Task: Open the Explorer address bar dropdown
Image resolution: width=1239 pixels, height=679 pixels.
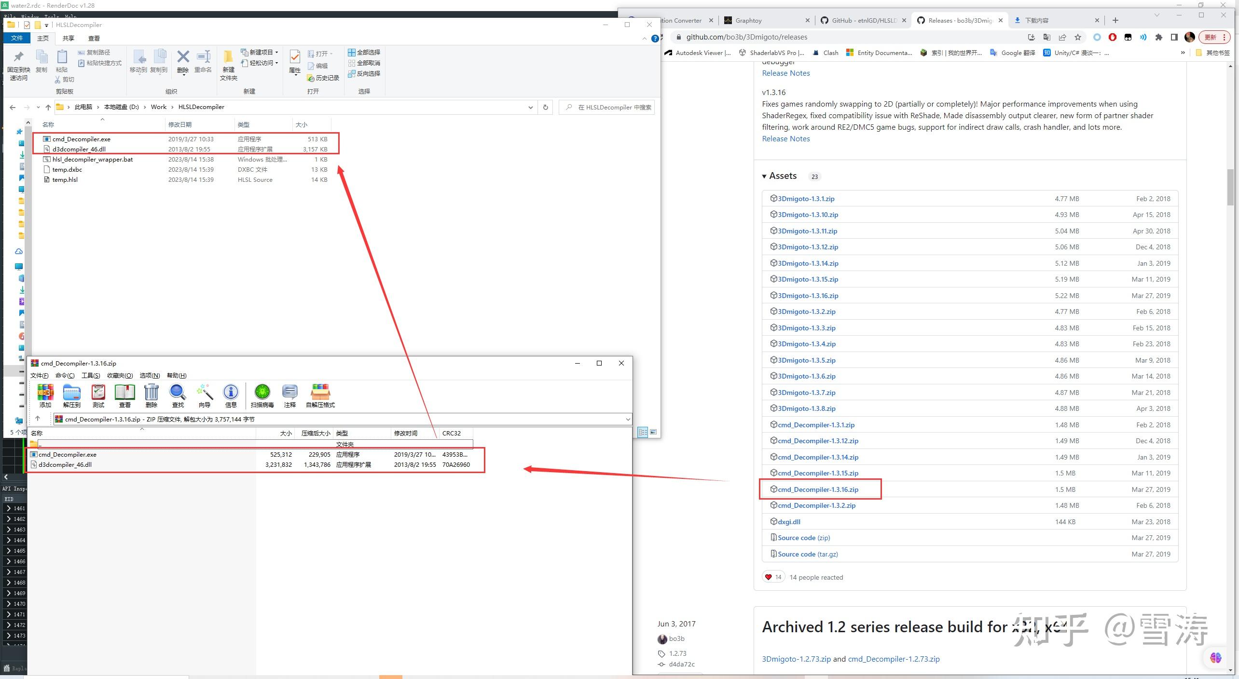Action: [531, 107]
